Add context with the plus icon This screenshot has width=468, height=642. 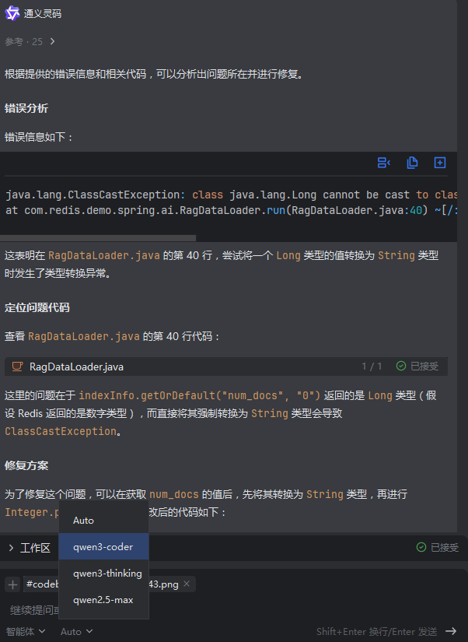(x=12, y=584)
